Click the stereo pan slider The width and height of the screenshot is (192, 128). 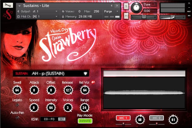144,17
